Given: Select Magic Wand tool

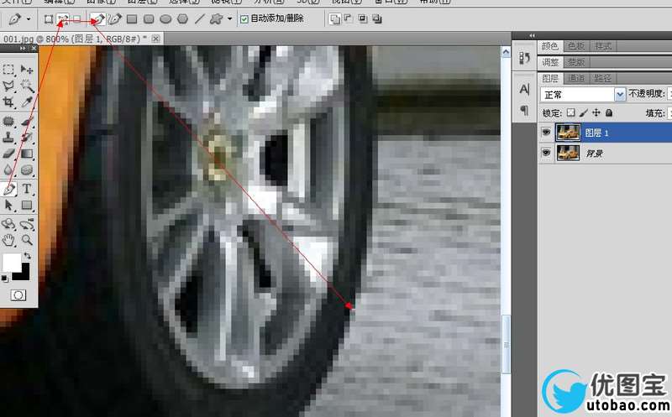Looking at the screenshot, I should click(27, 86).
